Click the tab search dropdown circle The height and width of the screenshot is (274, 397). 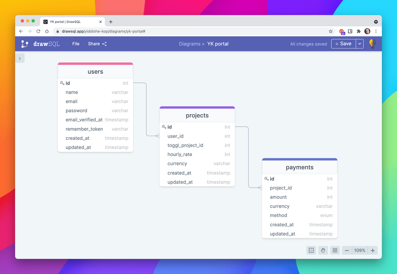[x=376, y=22]
